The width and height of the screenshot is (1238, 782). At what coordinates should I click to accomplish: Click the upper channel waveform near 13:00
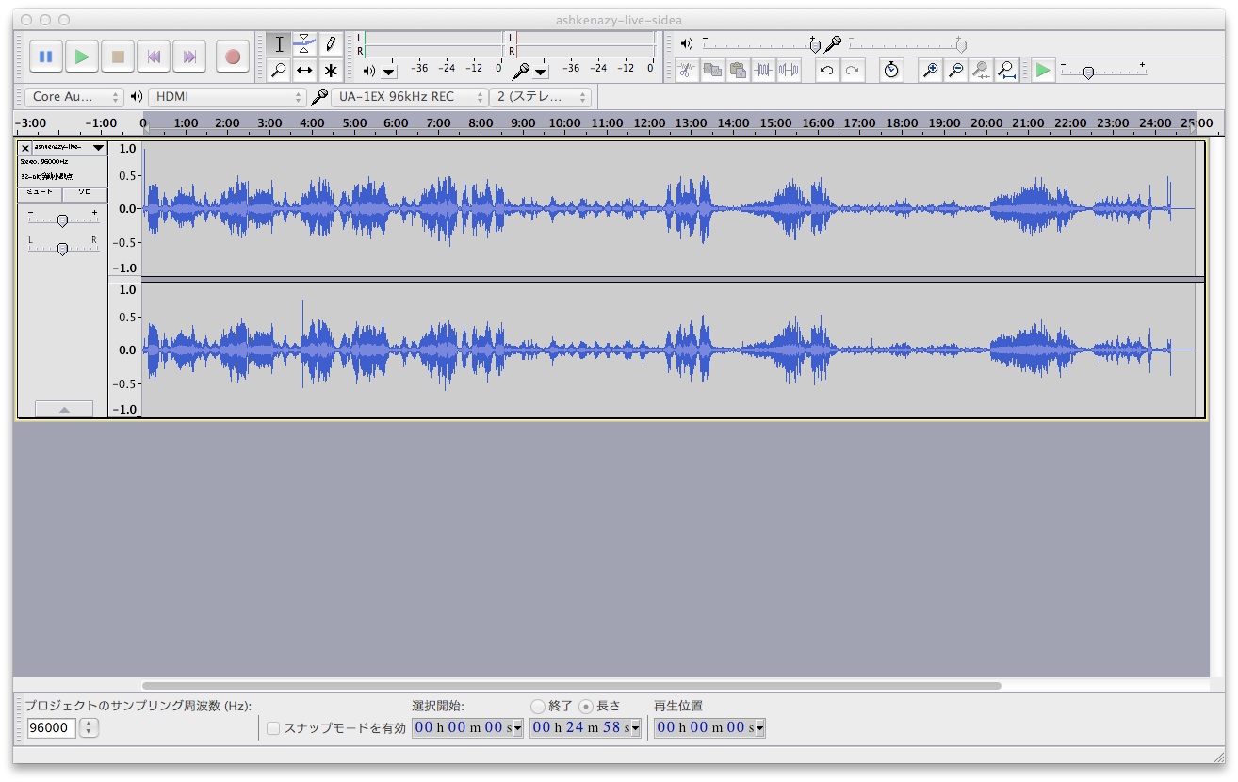pyautogui.click(x=691, y=208)
